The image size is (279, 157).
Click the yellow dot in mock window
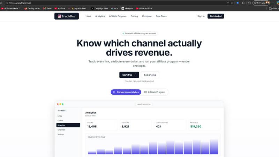click(x=60, y=104)
